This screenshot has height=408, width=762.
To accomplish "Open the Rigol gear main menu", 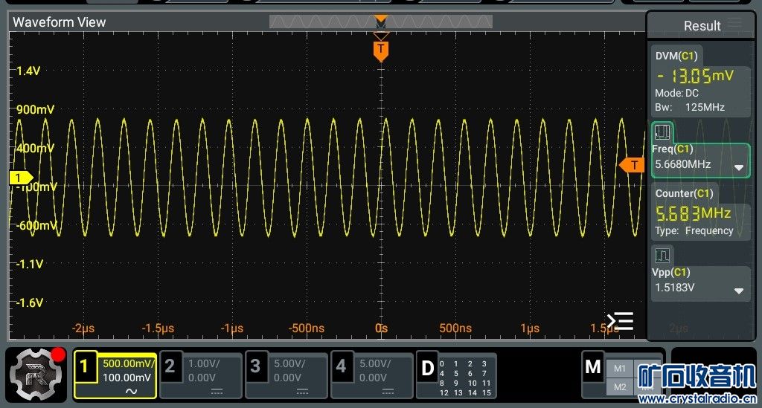I will [x=34, y=373].
